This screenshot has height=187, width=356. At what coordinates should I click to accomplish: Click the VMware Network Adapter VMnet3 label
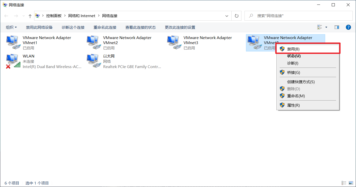coord(208,40)
